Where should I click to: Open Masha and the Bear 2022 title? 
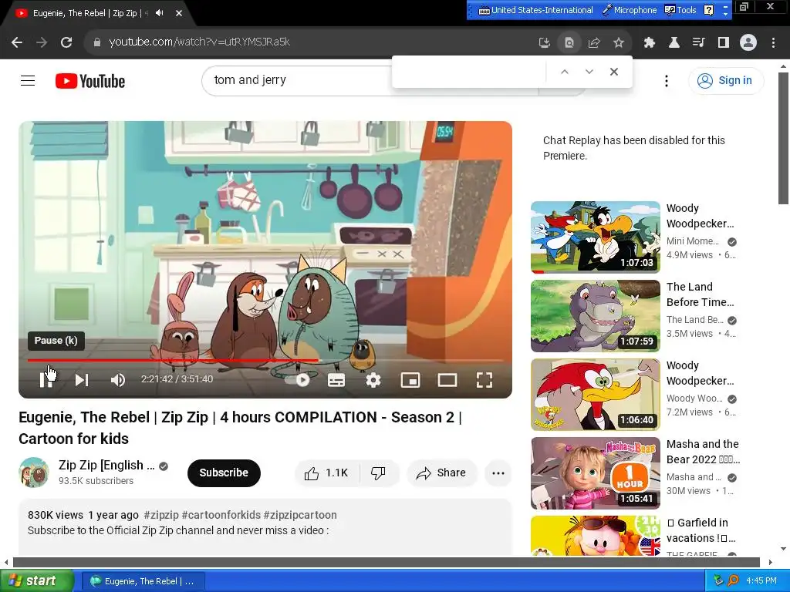703,452
